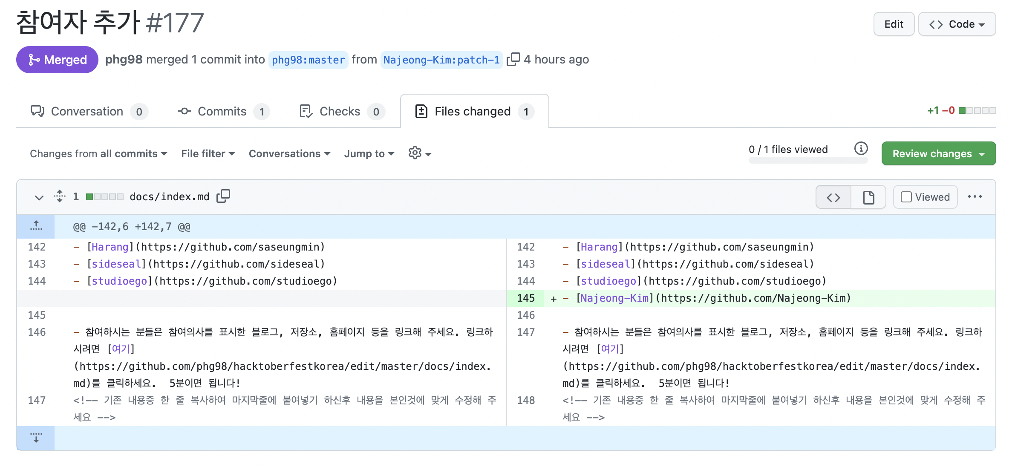This screenshot has height=467, width=1015.
Task: Expand hidden lines below the diff
Action: (36, 438)
